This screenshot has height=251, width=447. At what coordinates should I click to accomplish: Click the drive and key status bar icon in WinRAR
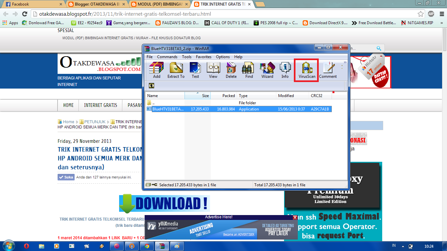coord(152,185)
